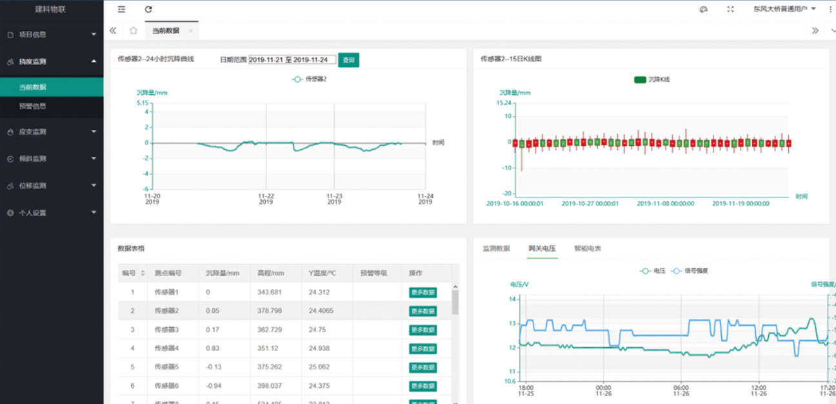Screen dimensions: 836x404
Task: Go to the home tab icon
Action: 134,30
